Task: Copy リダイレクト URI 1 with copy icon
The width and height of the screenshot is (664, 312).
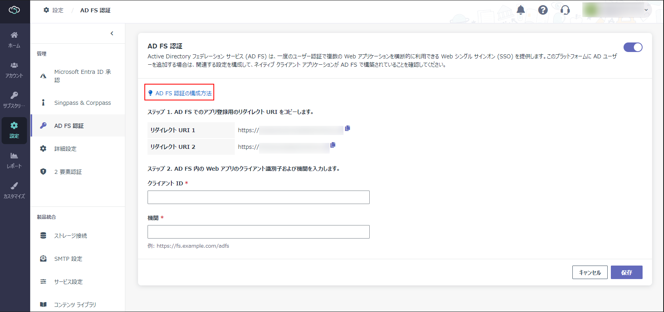Action: [347, 128]
